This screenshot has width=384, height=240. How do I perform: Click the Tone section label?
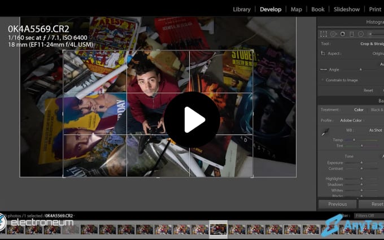click(349, 156)
